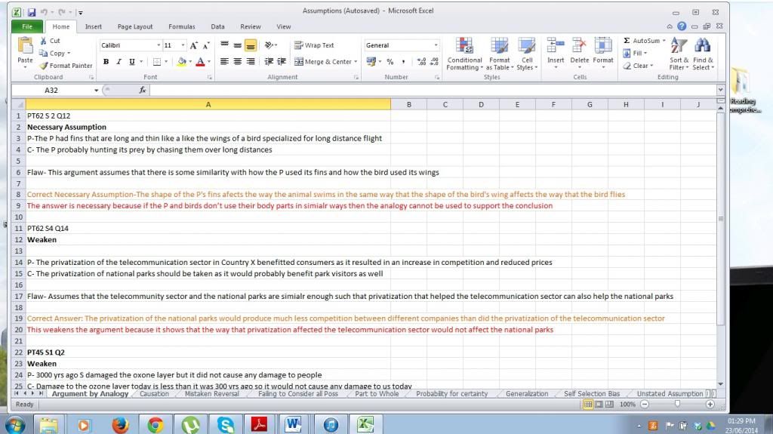Click the Microsoft Excel Help question mark icon
This screenshot has width=773, height=434.
(682, 26)
